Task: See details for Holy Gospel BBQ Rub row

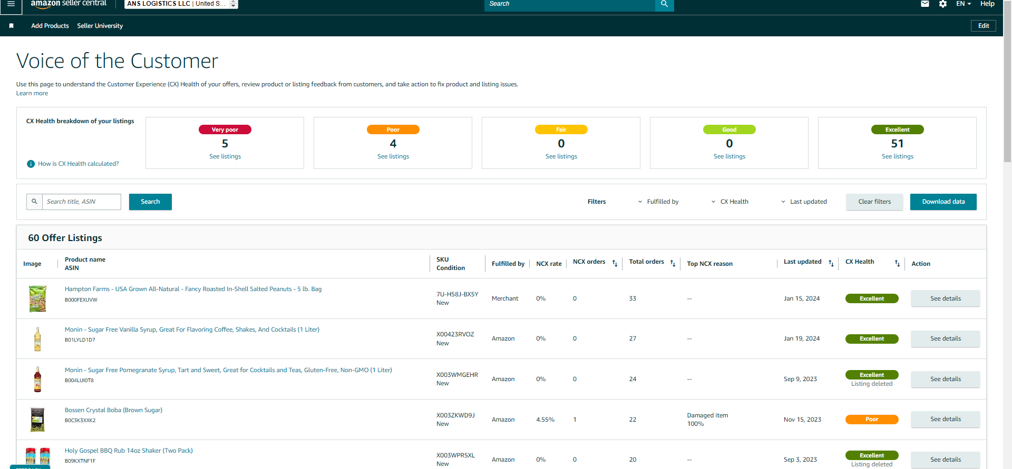Action: [946, 460]
